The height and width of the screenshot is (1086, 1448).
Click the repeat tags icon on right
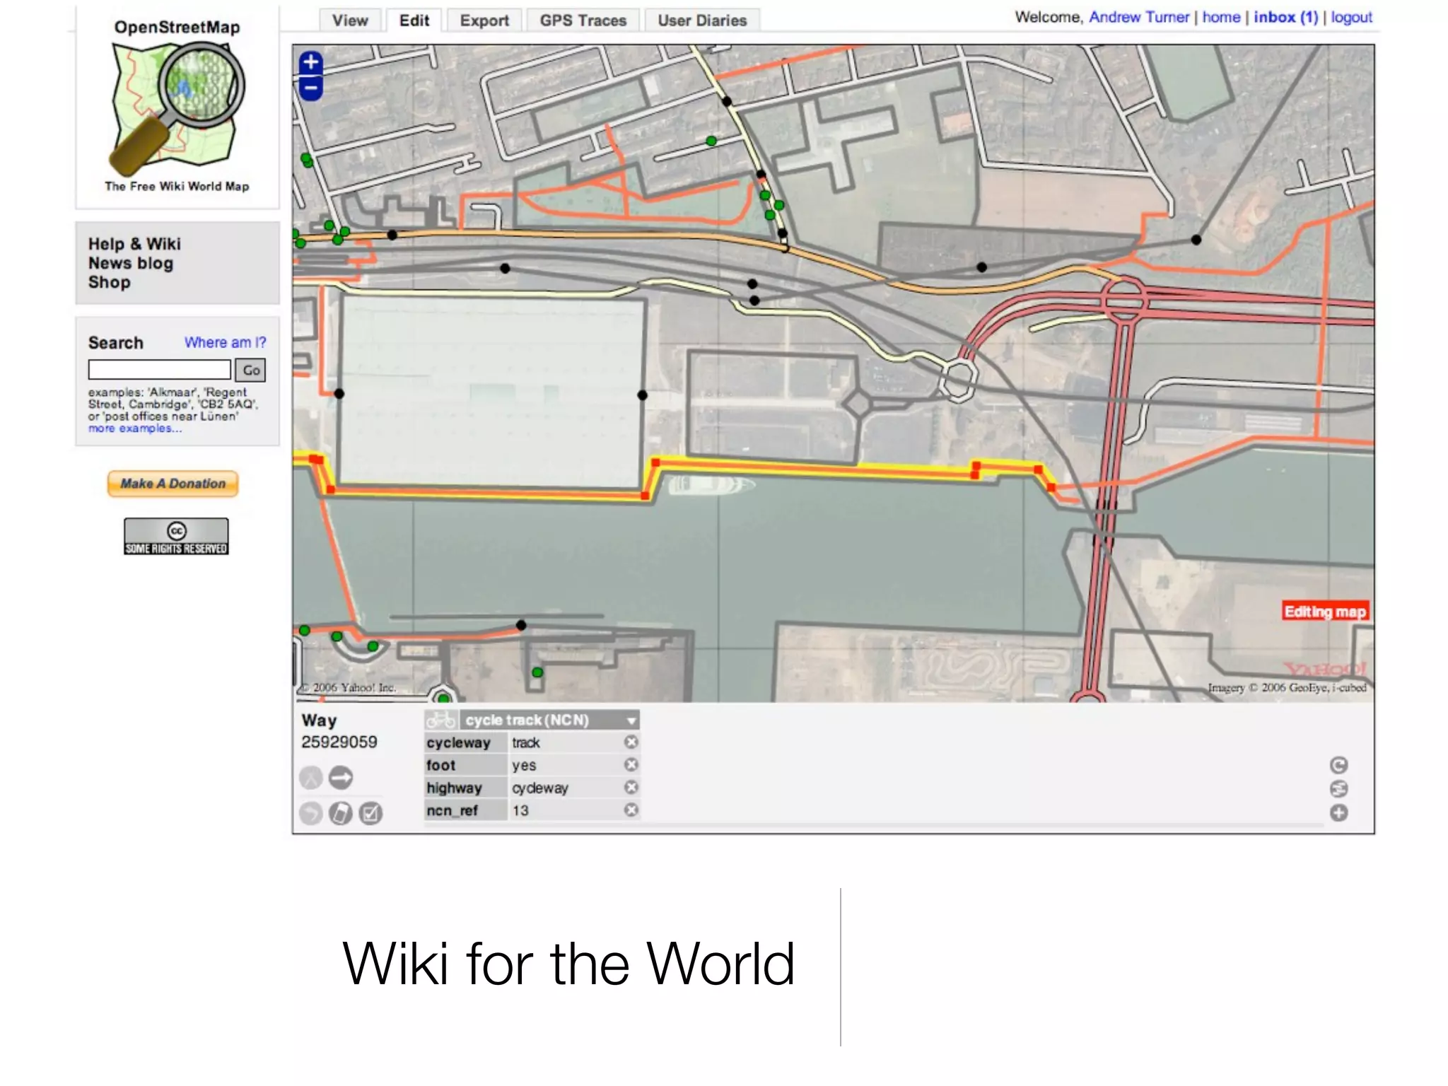pos(1338,765)
